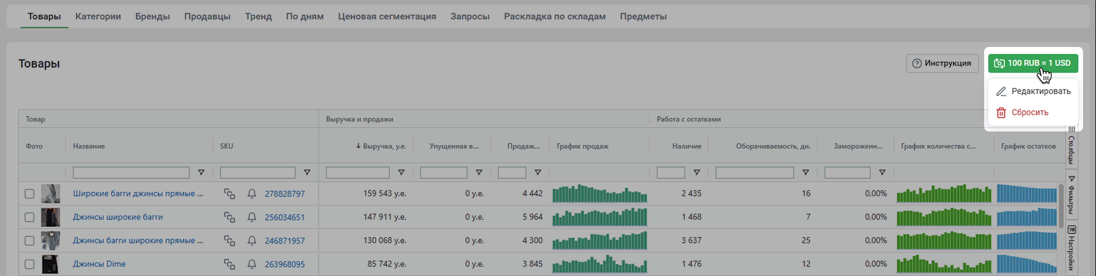Open photo thumbnail of Джинсы Dime
The width and height of the screenshot is (1096, 276).
pos(50,264)
